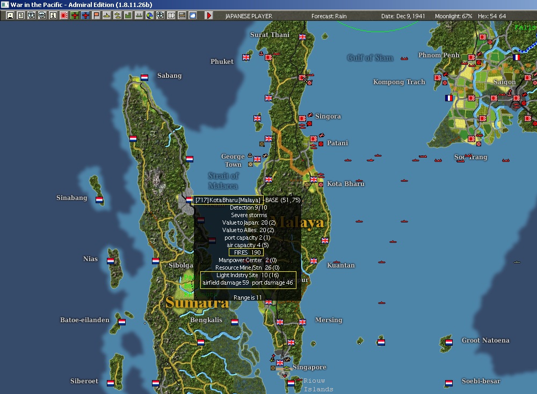
Task: Select the Dutch flag at Groot Natoena
Action: (449, 343)
